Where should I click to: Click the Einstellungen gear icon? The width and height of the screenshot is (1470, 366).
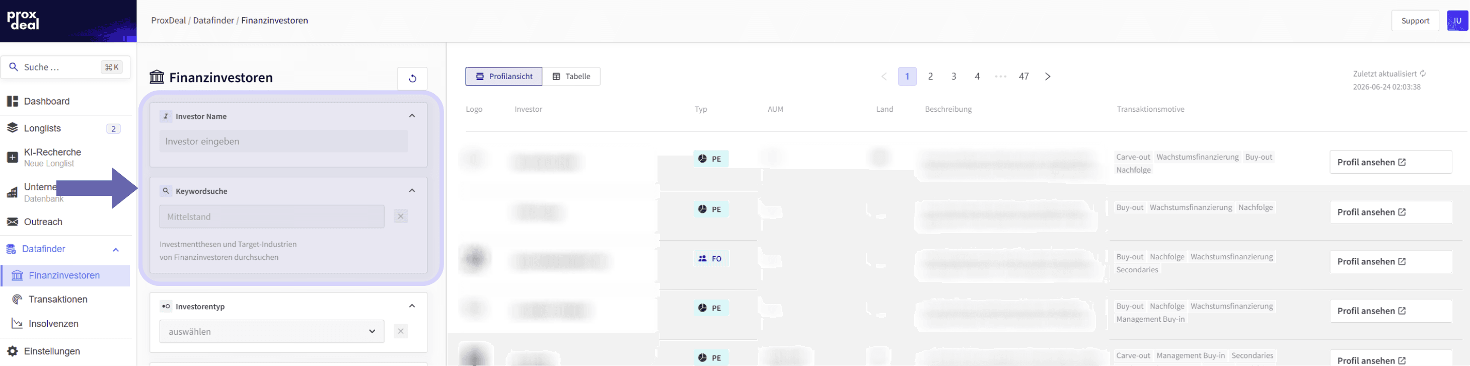coord(13,351)
